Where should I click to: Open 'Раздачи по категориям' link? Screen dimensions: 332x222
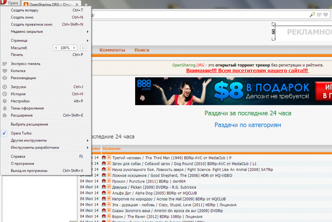pyautogui.click(x=248, y=125)
